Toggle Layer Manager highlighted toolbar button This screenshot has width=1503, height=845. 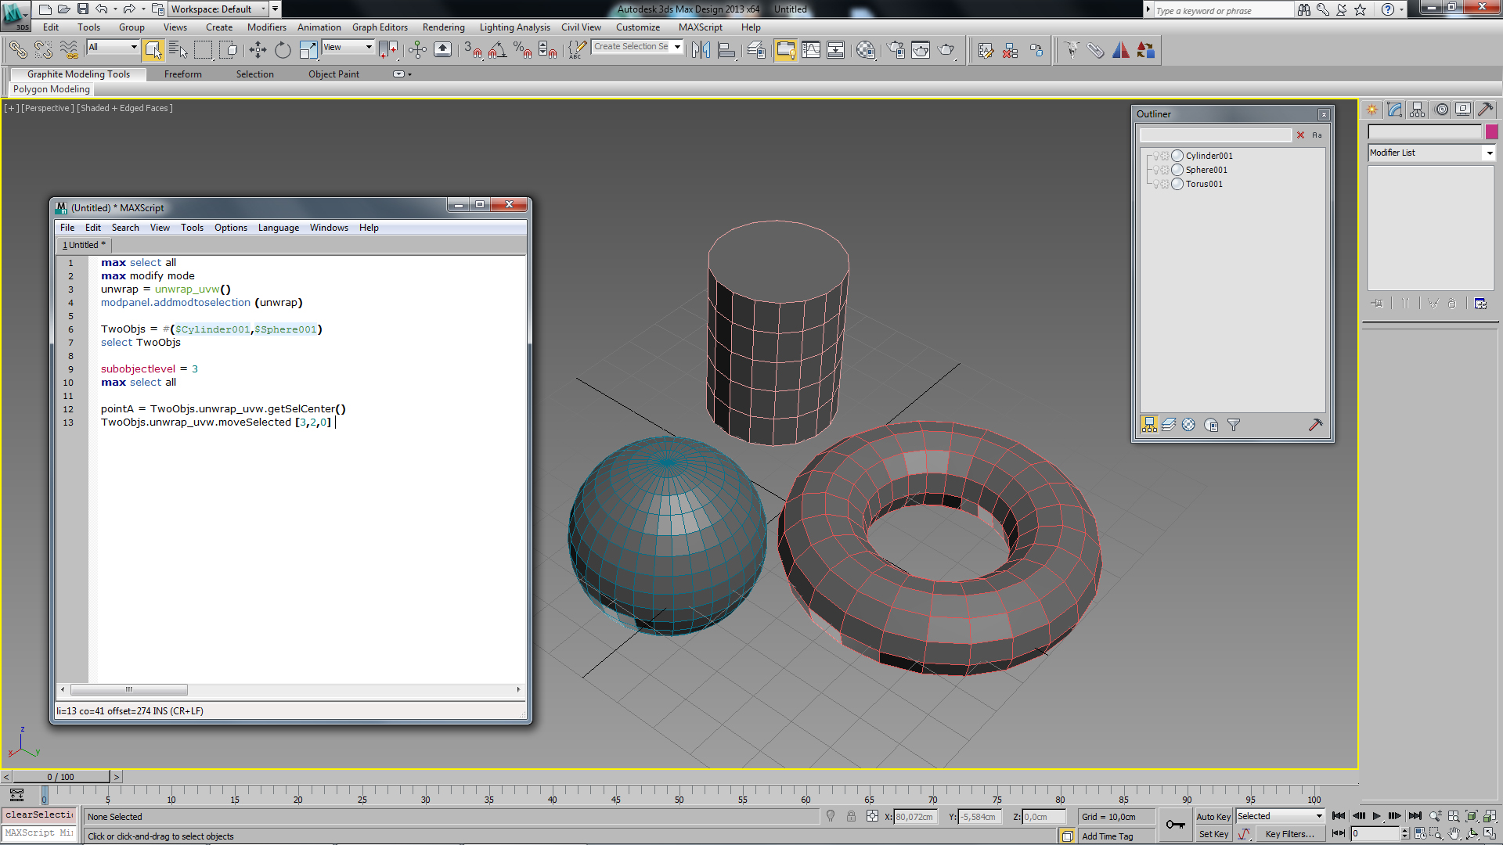tap(785, 50)
